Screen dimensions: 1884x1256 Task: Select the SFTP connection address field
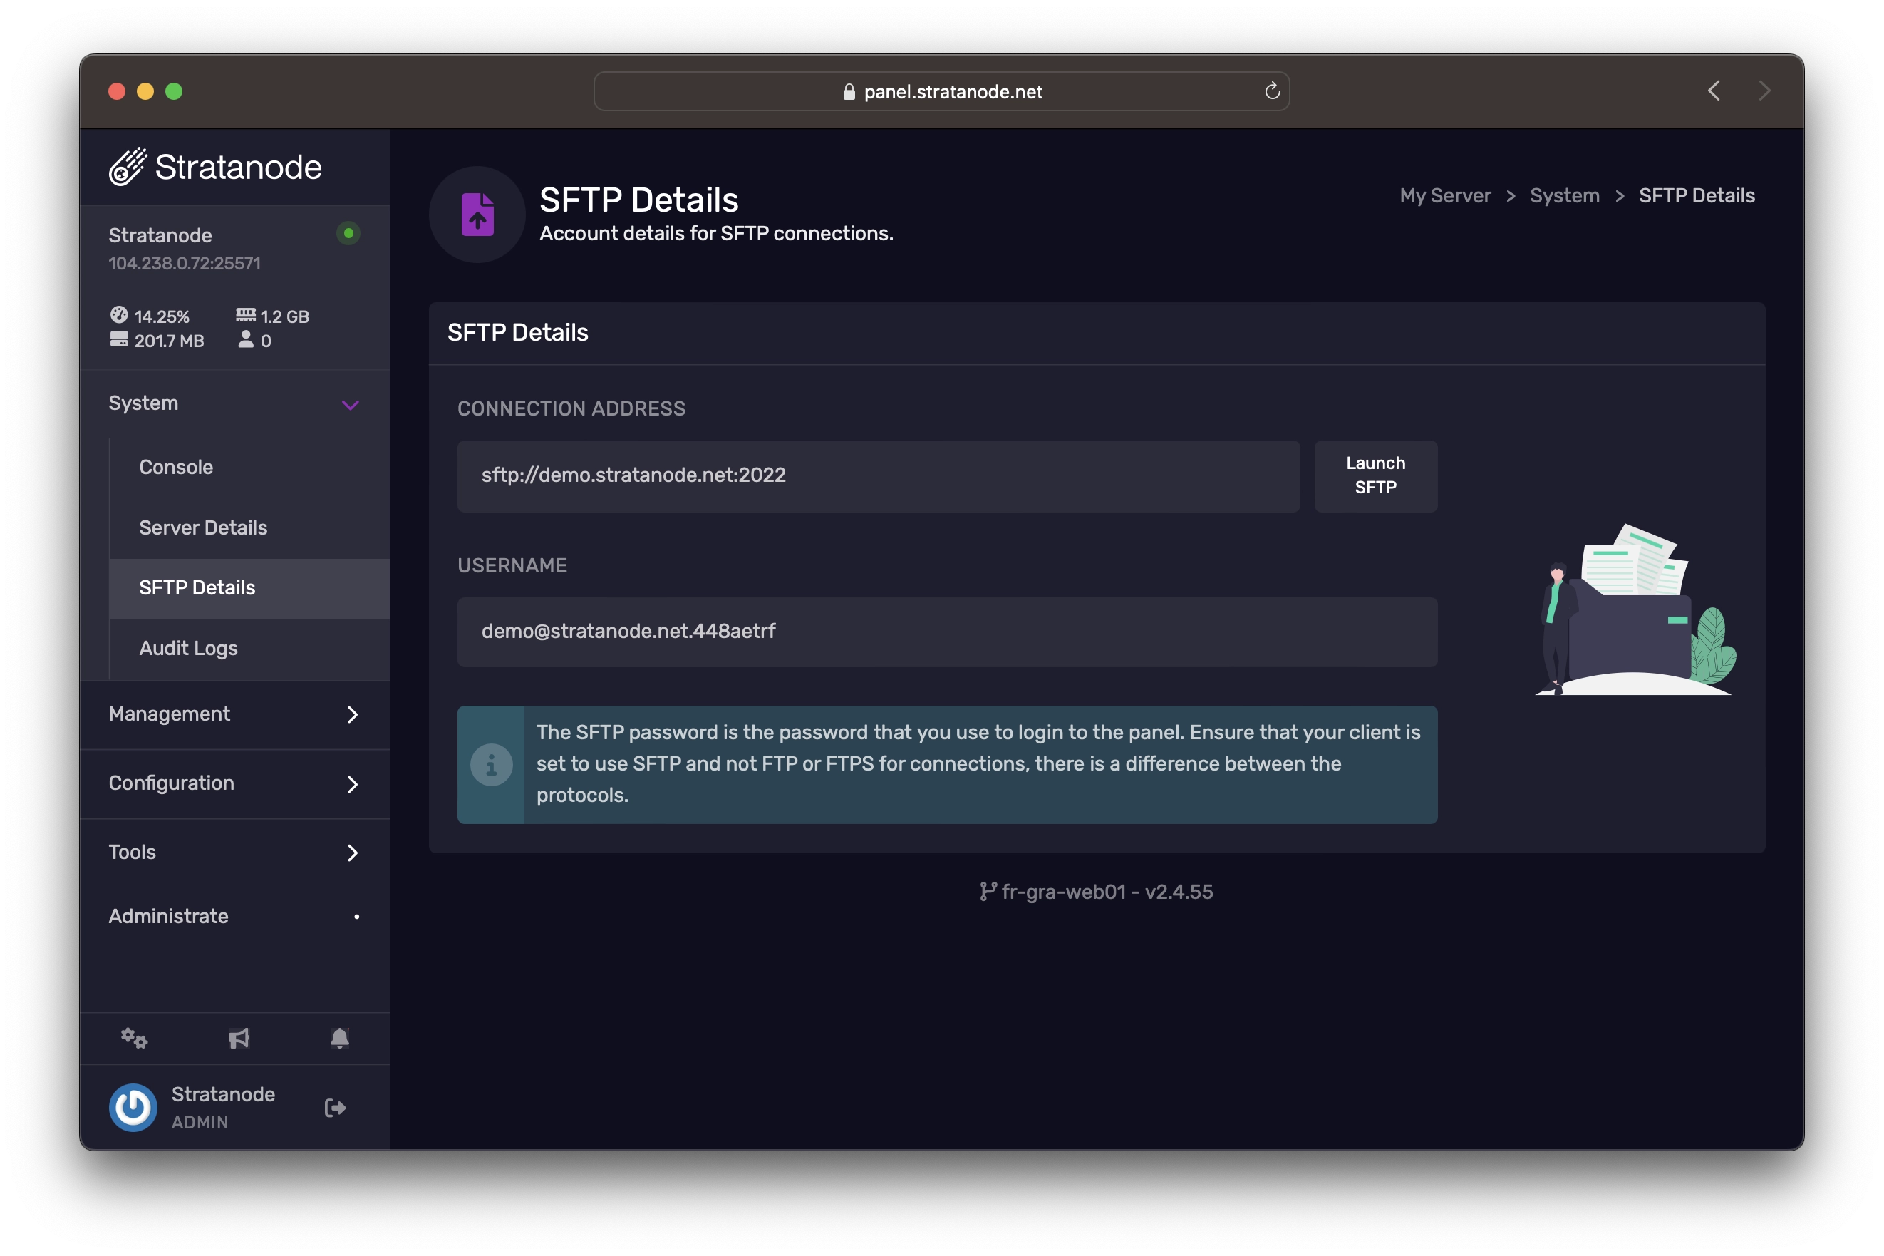(x=878, y=475)
